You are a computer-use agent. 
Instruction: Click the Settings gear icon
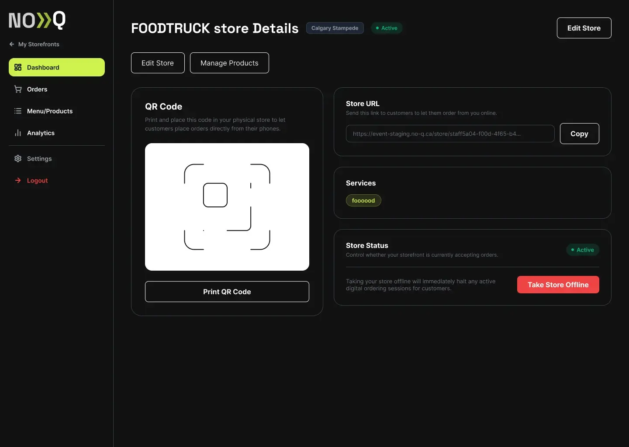click(18, 158)
